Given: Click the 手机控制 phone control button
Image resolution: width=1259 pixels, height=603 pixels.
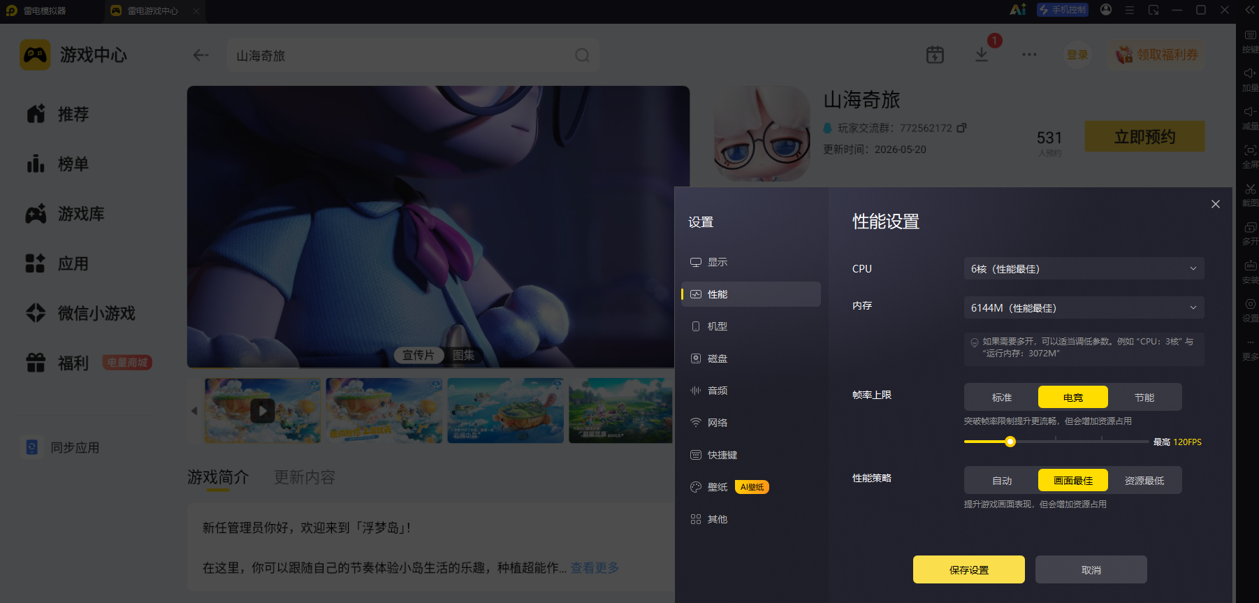Looking at the screenshot, I should (x=1063, y=10).
